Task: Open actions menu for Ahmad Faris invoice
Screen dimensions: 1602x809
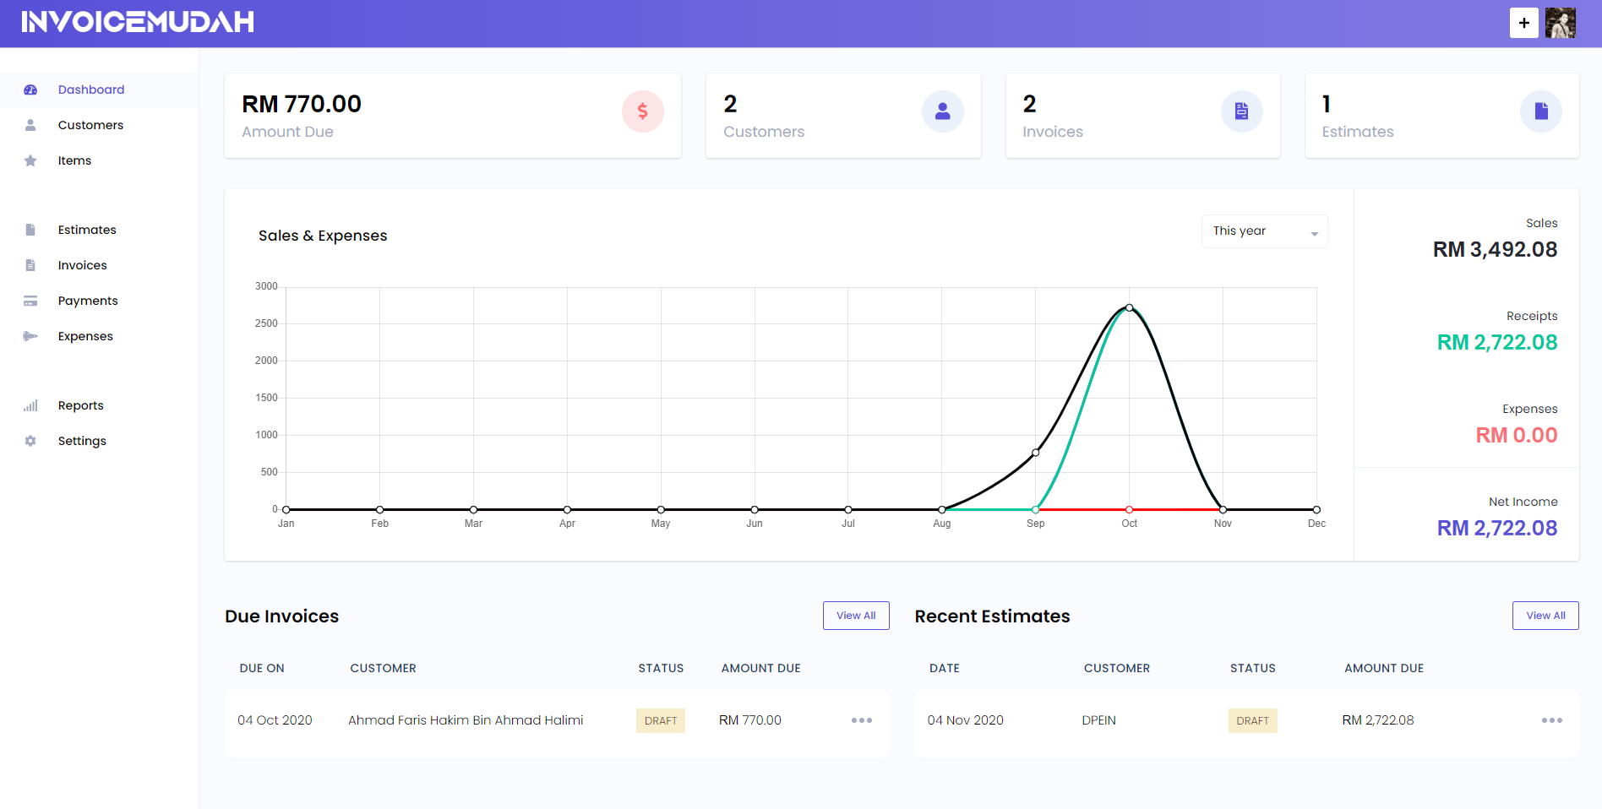Action: [861, 720]
